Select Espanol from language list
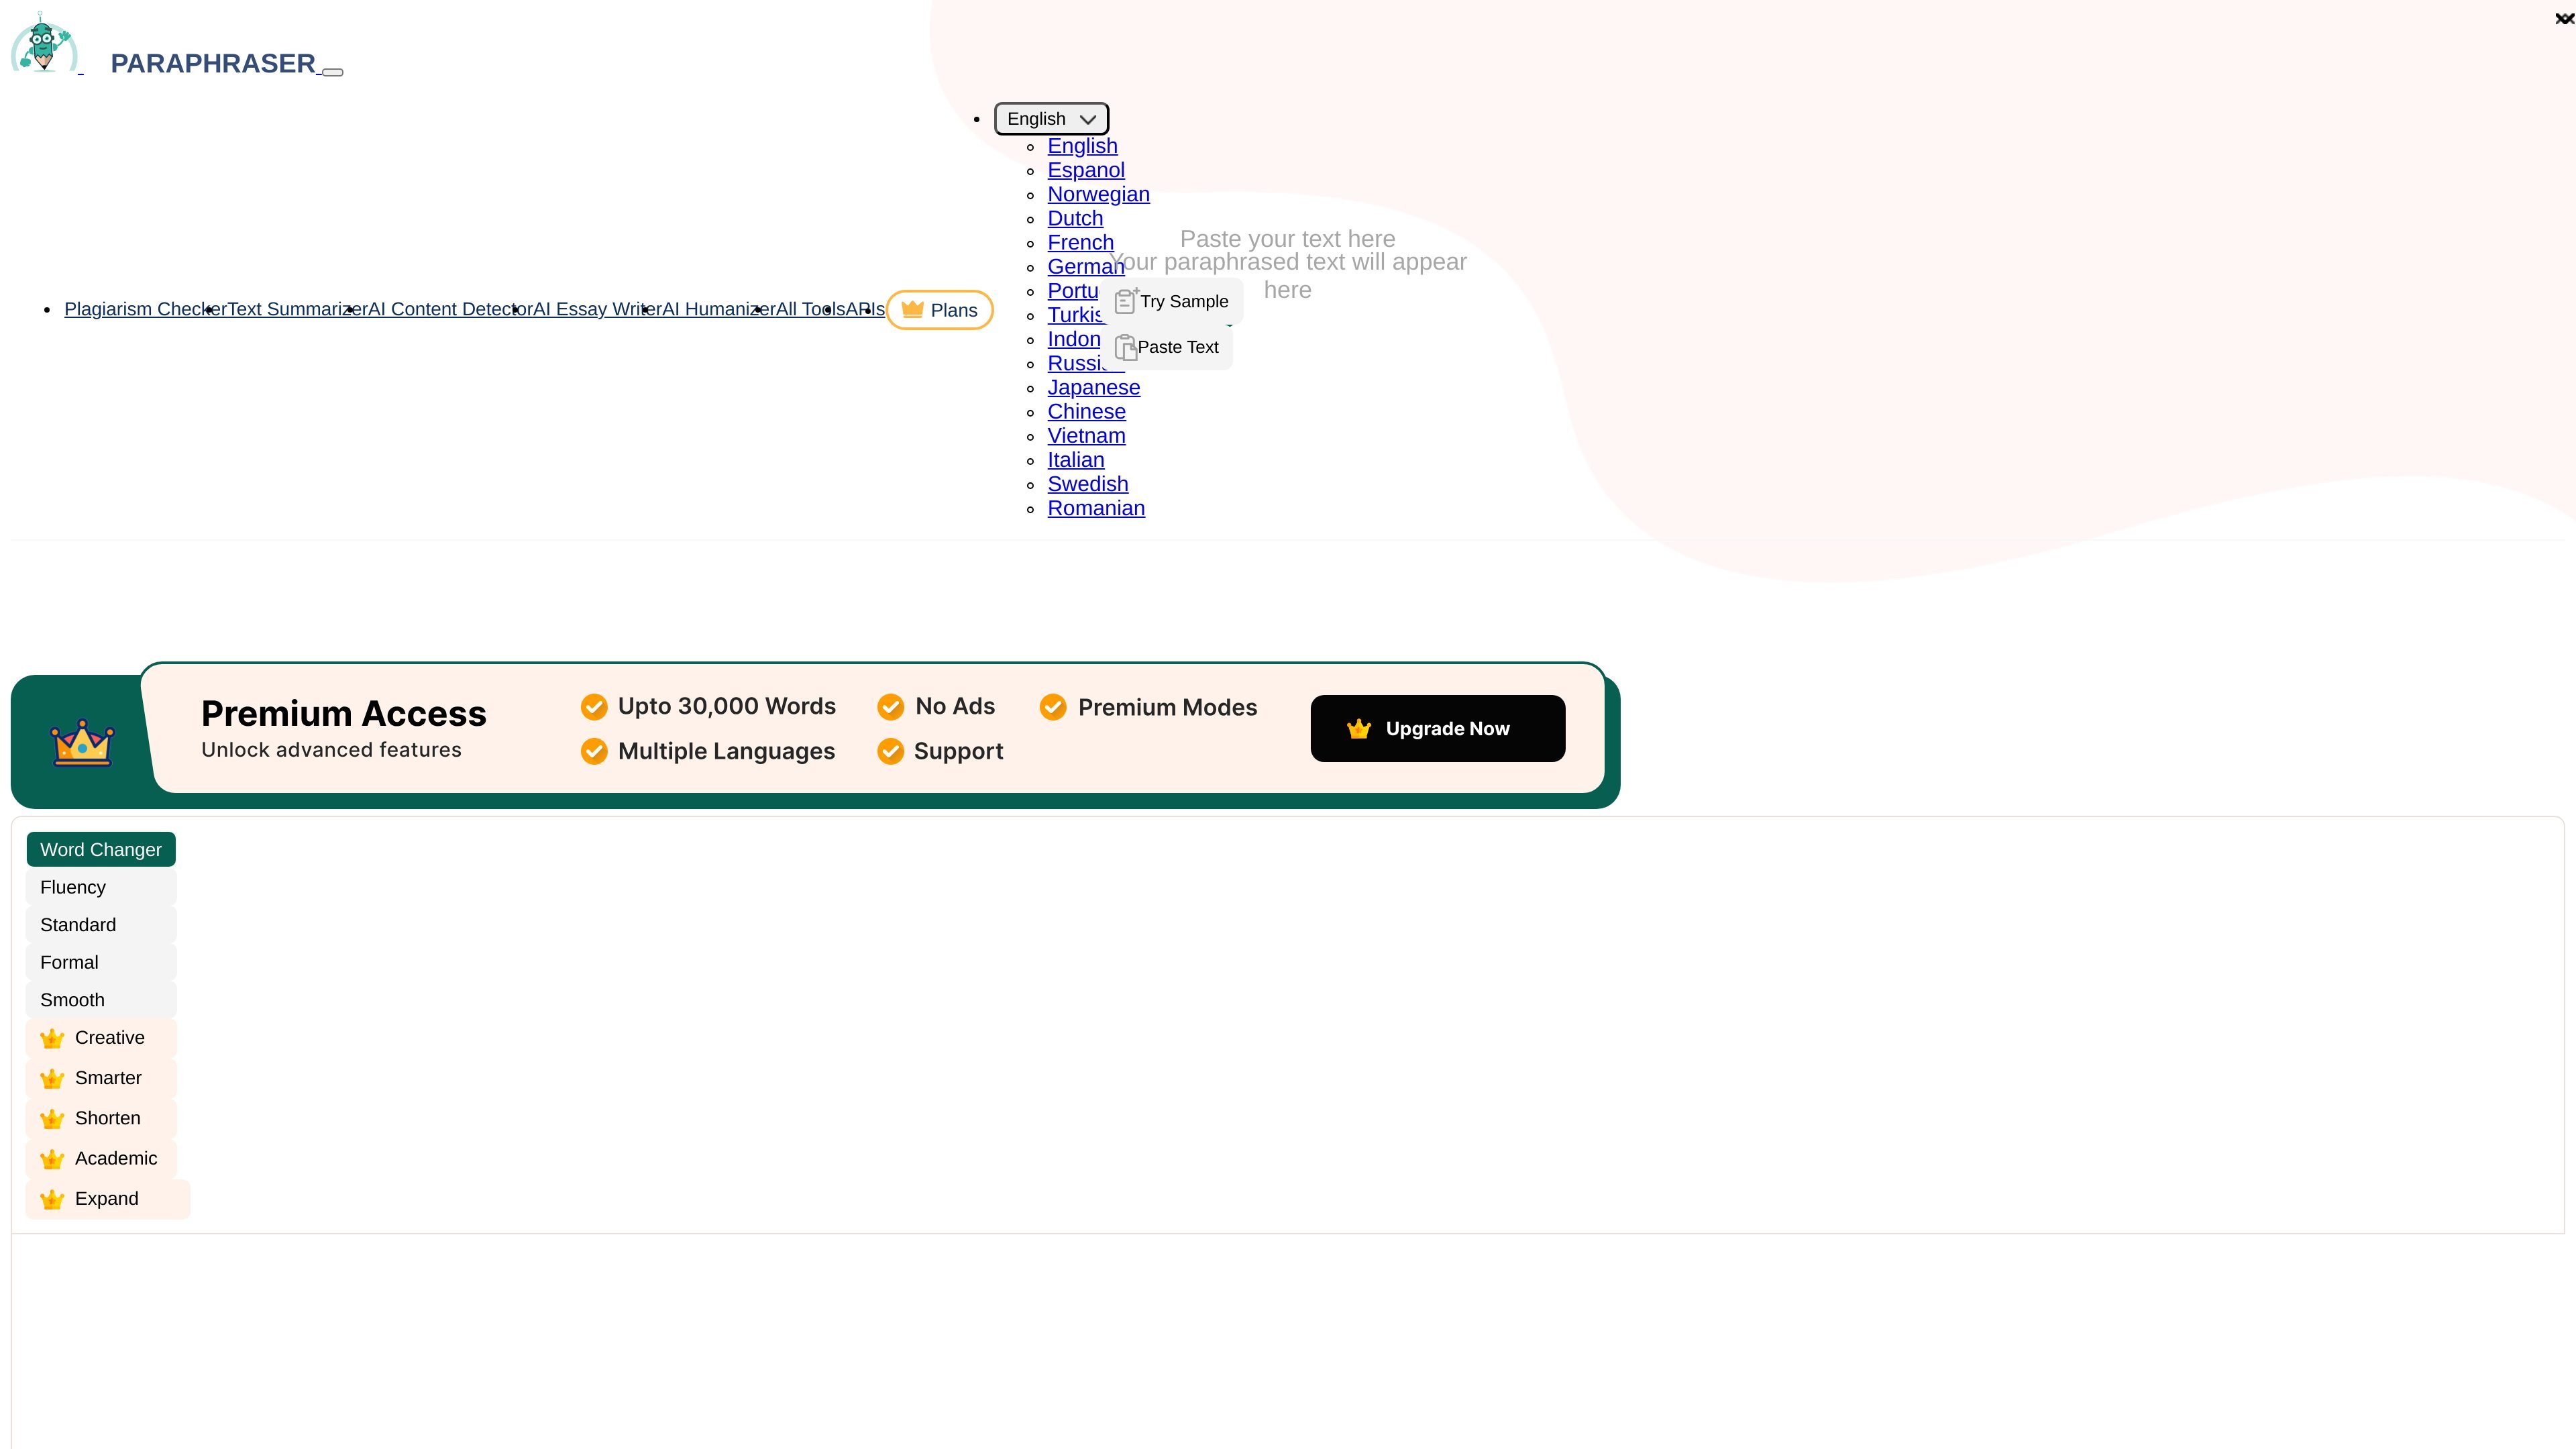Image resolution: width=2576 pixels, height=1449 pixels. click(x=1086, y=170)
